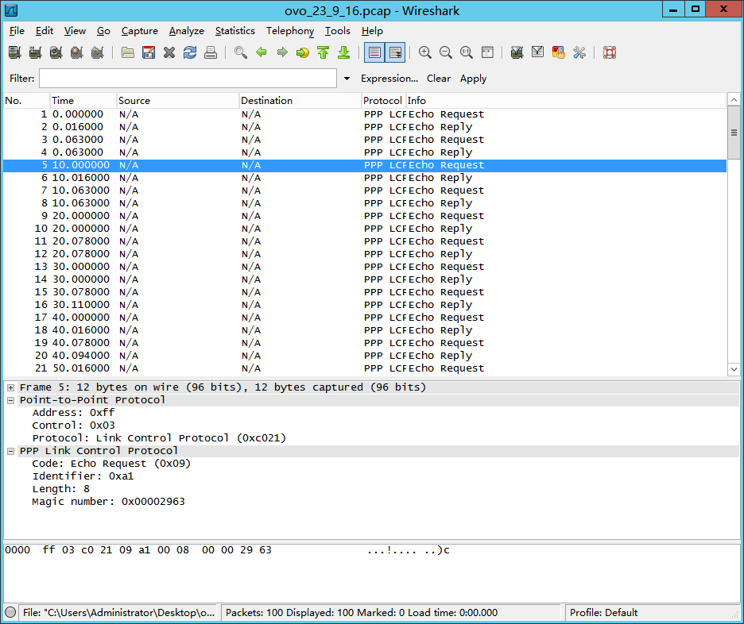Jump to the first packet icon

click(324, 52)
